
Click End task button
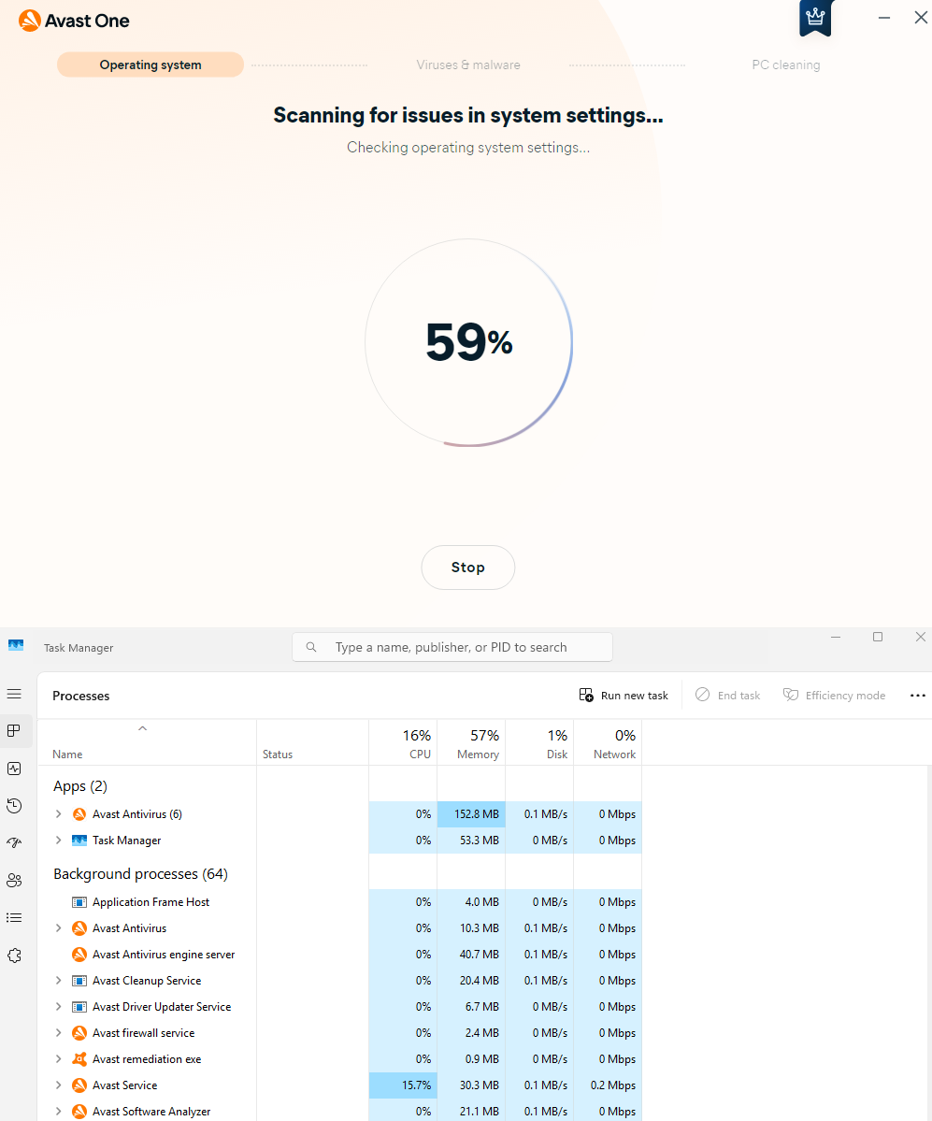[x=727, y=695]
